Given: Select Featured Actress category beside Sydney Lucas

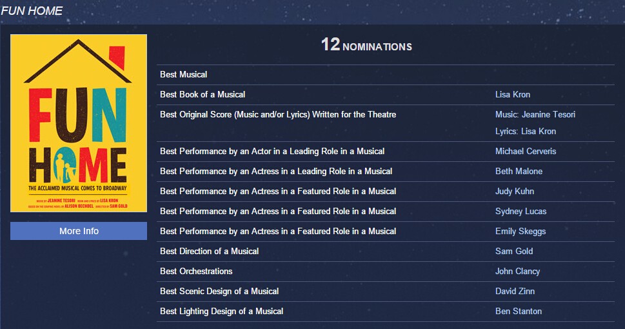Looking at the screenshot, I should (278, 212).
